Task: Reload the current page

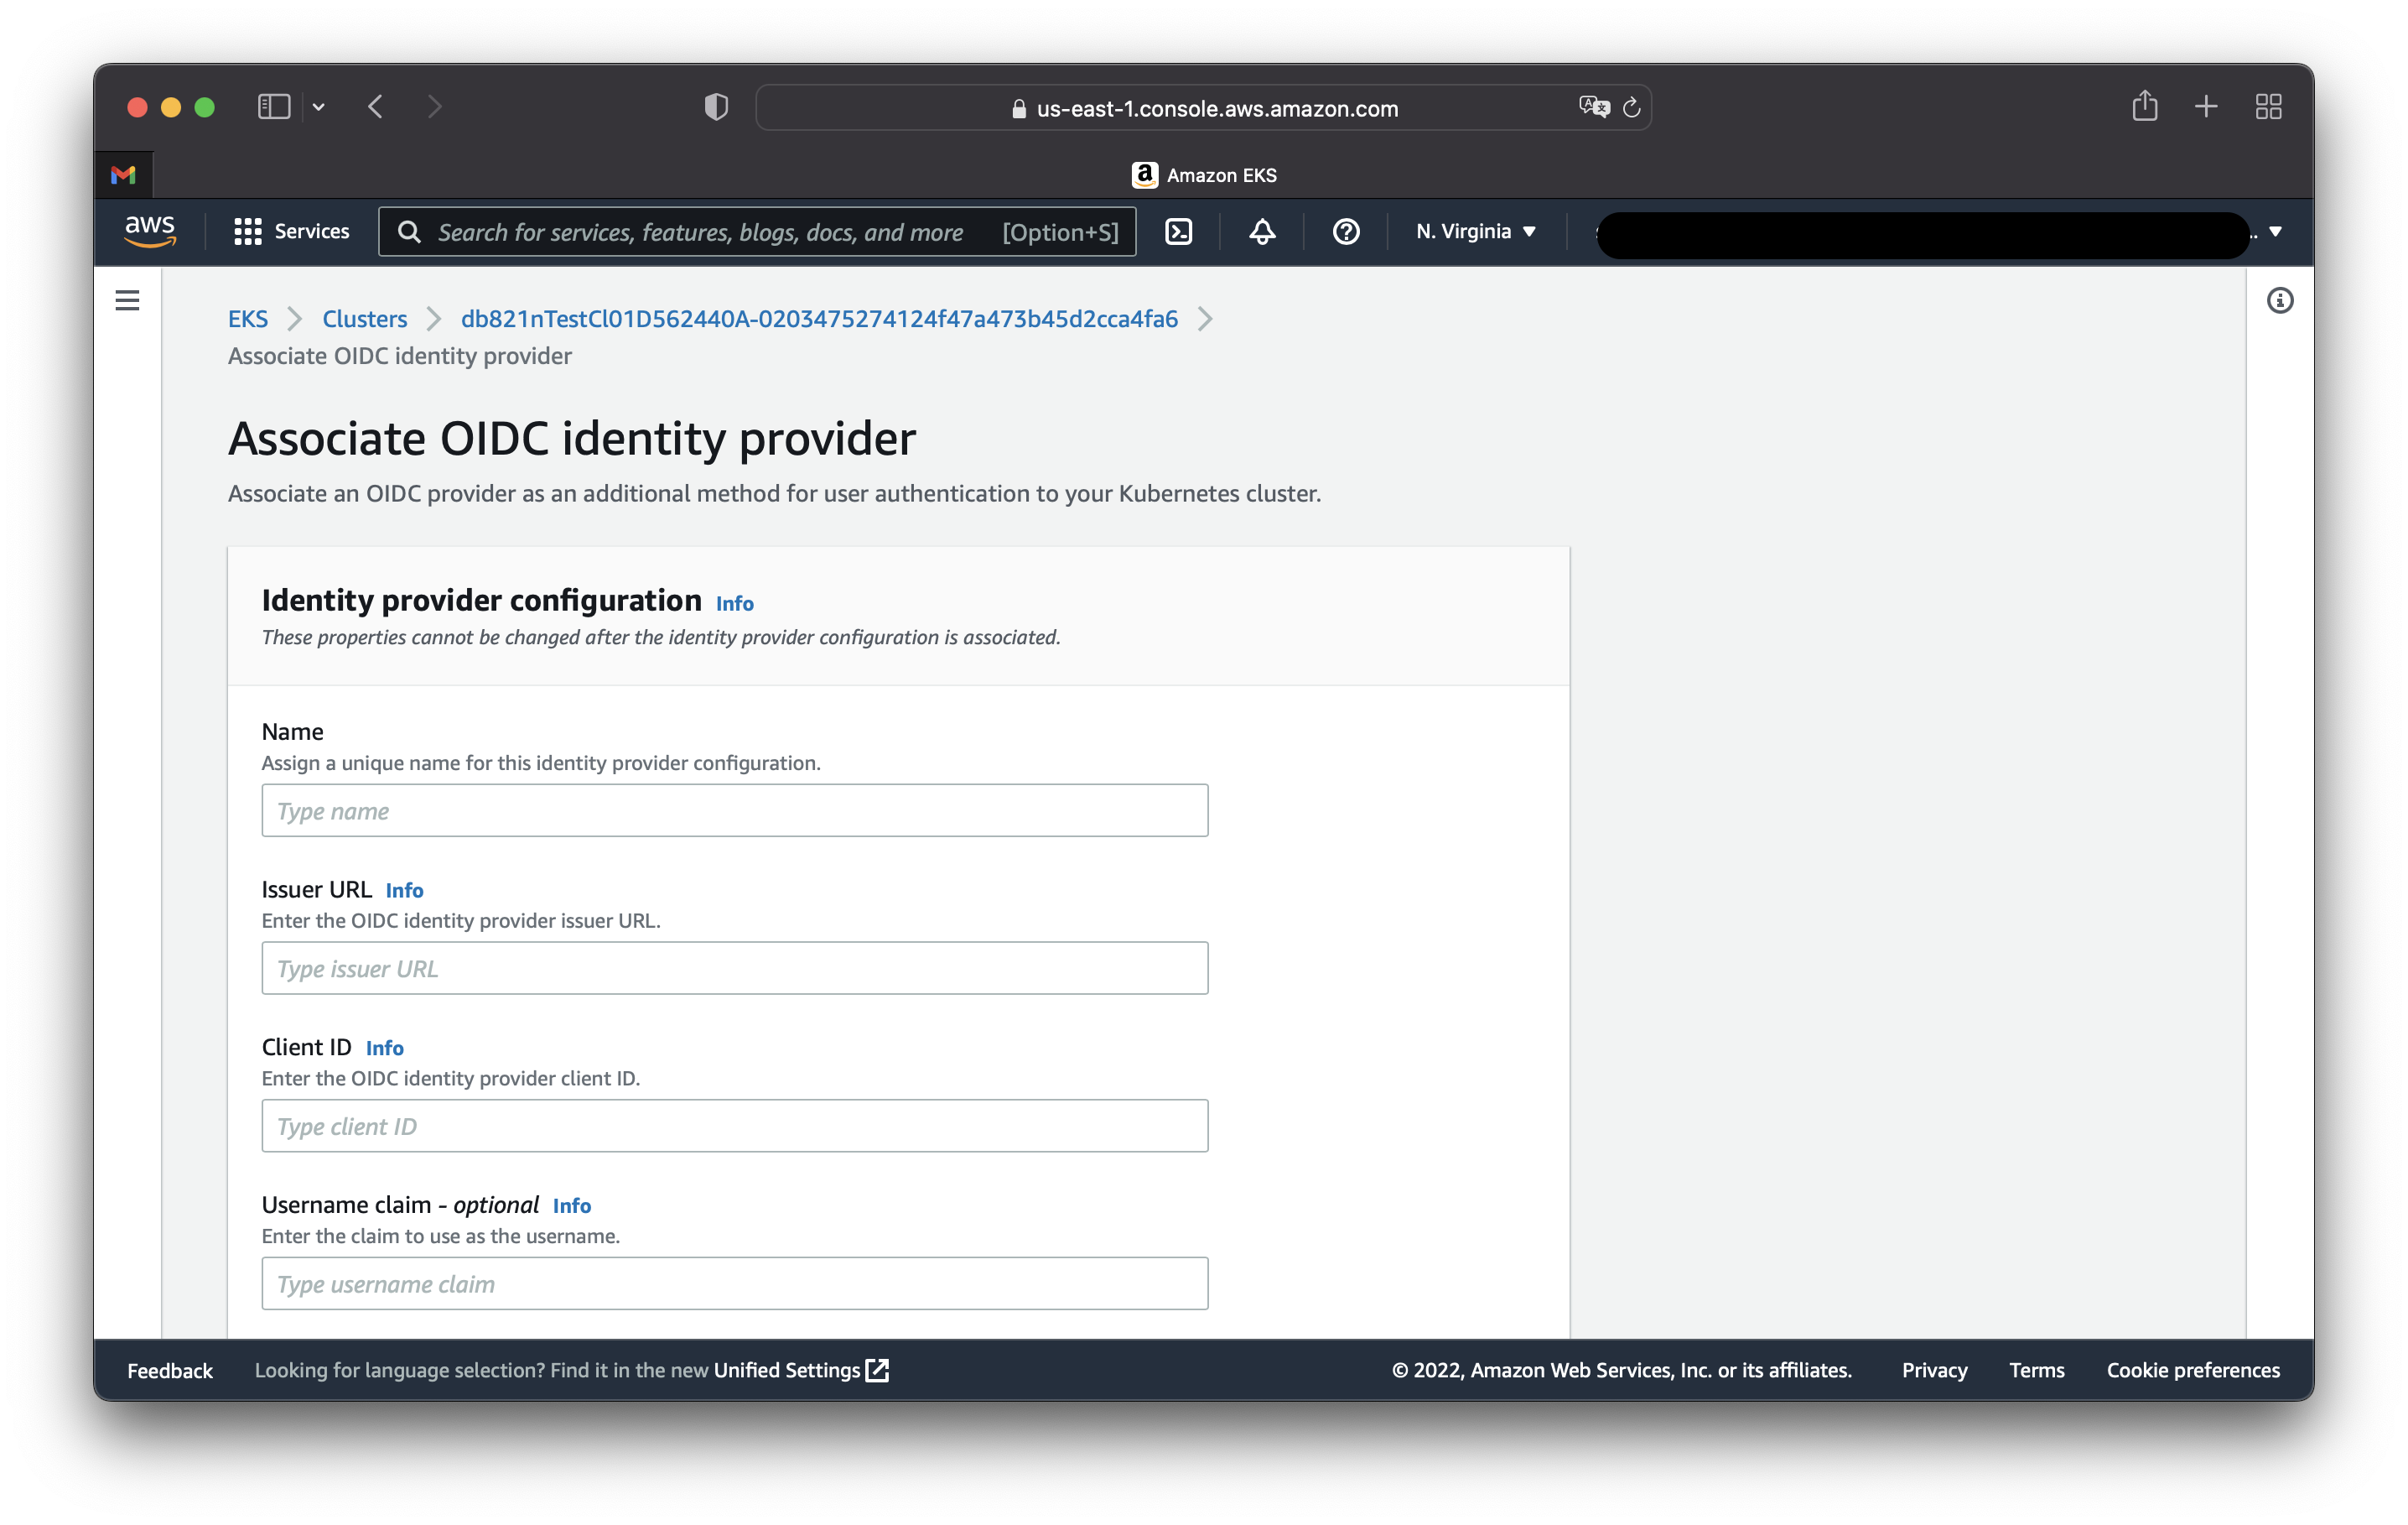Action: [x=1632, y=107]
